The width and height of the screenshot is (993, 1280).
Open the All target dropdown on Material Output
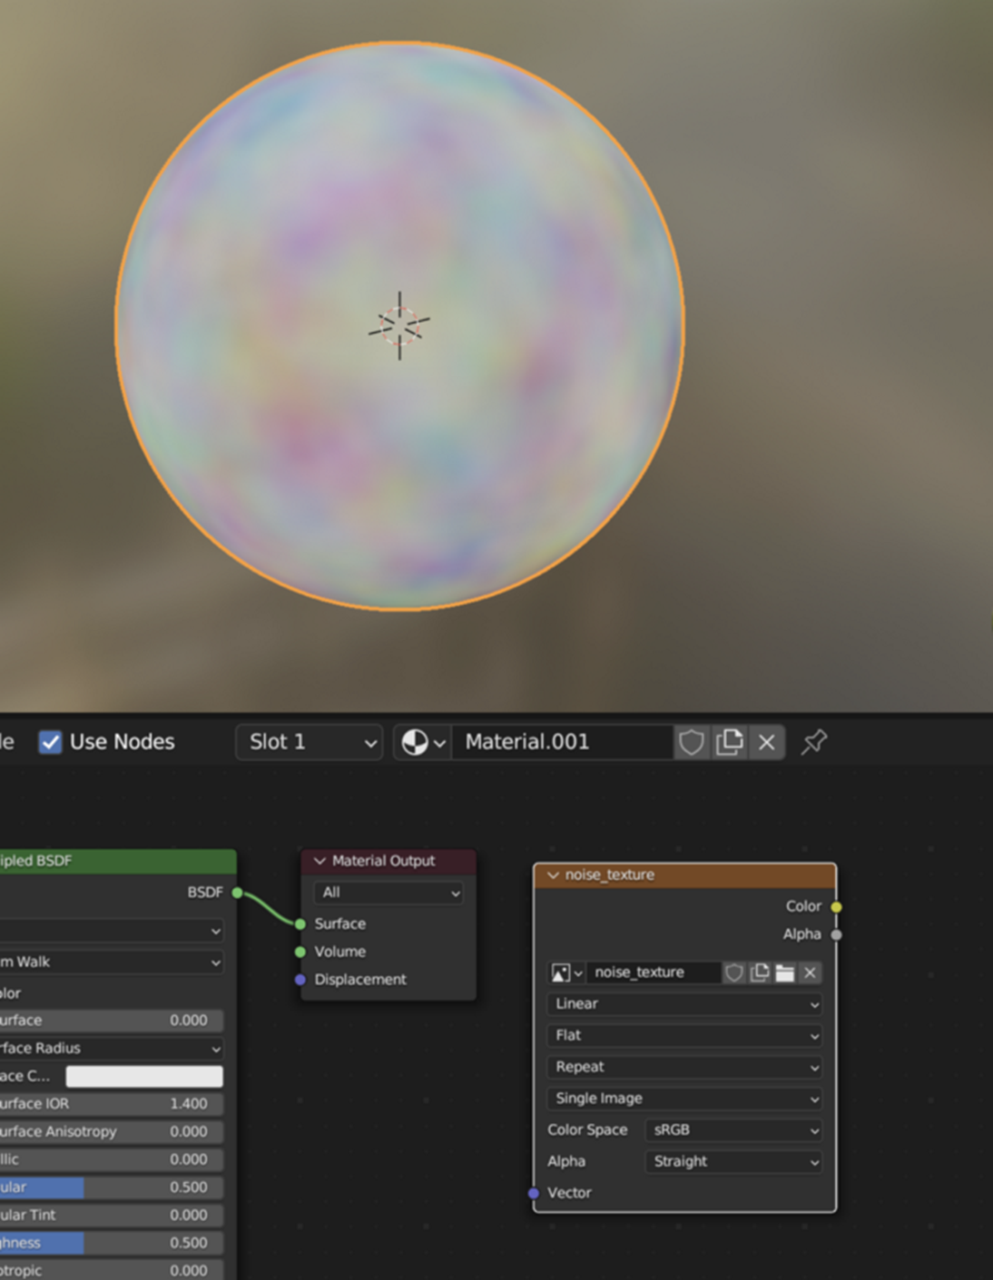(x=388, y=893)
